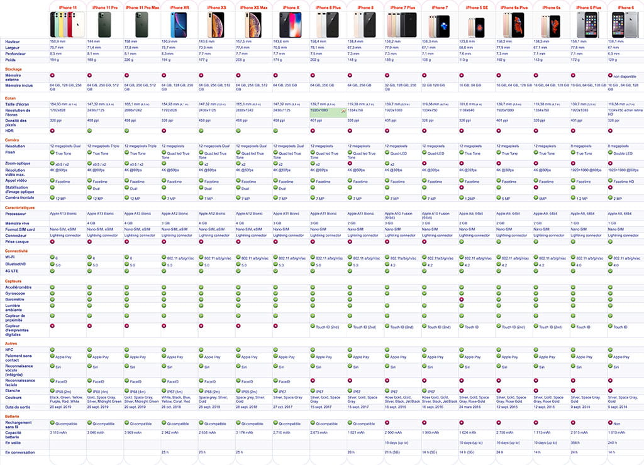Click the '24 mars 2016' release date
The height and width of the screenshot is (465, 644).
(470, 407)
